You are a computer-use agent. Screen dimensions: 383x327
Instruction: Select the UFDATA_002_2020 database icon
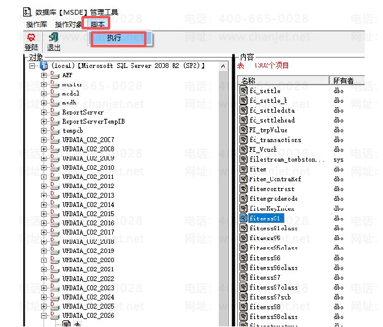coord(55,260)
